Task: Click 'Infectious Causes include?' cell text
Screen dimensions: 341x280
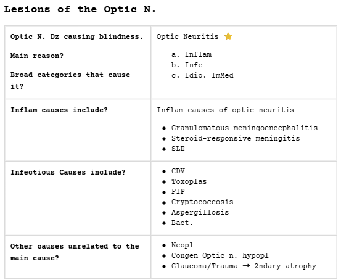Action: click(68, 172)
